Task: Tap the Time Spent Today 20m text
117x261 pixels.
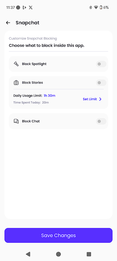Action: [x=31, y=102]
